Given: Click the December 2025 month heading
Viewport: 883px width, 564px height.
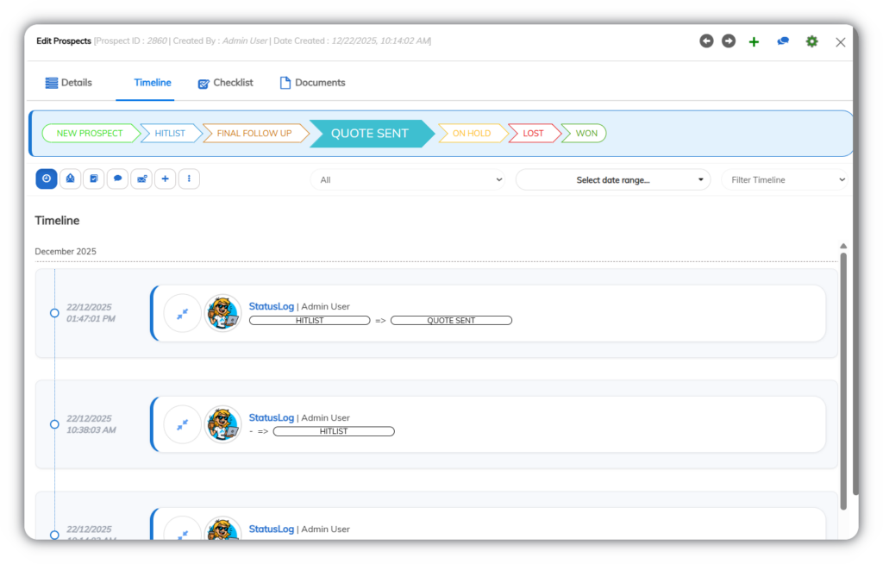Looking at the screenshot, I should [x=66, y=251].
